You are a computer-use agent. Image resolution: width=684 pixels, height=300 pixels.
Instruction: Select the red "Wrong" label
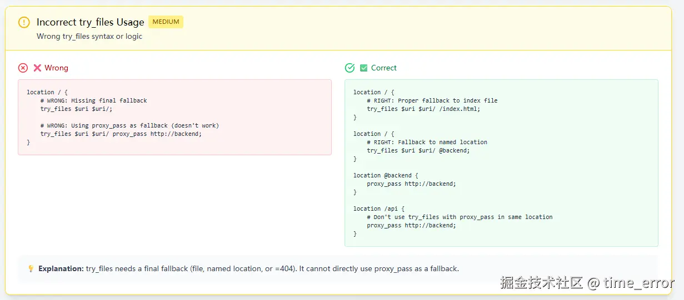pyautogui.click(x=56, y=68)
